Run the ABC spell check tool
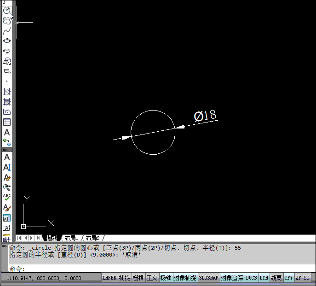This screenshot has width=316, height=286. [x=7, y=198]
